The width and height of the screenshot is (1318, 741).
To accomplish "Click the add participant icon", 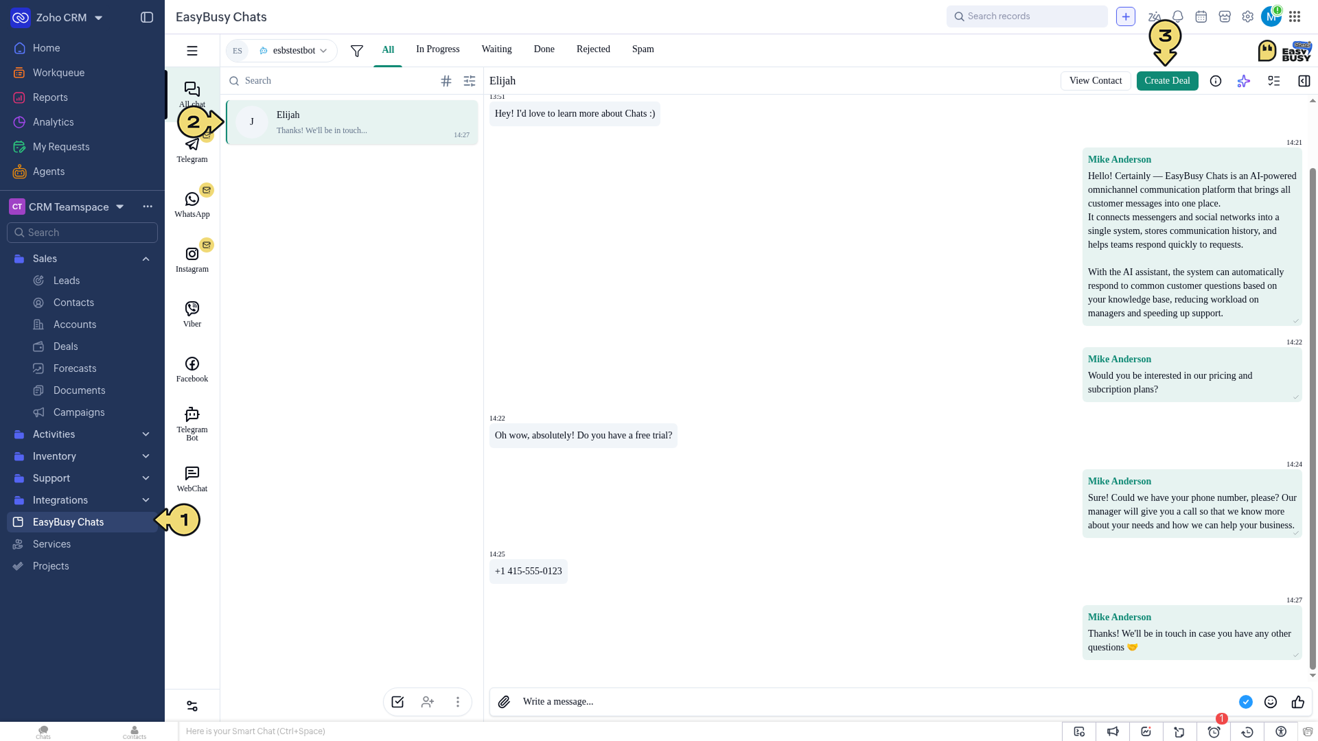I will [x=428, y=702].
